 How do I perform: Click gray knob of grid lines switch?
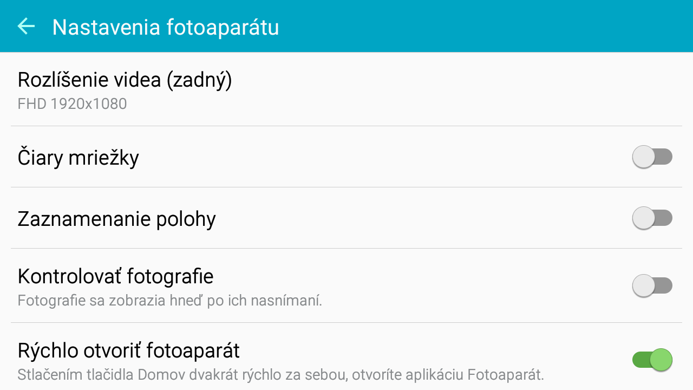tap(644, 157)
